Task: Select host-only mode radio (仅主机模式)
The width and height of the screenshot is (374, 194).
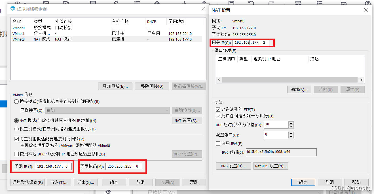Action: pyautogui.click(x=16, y=129)
